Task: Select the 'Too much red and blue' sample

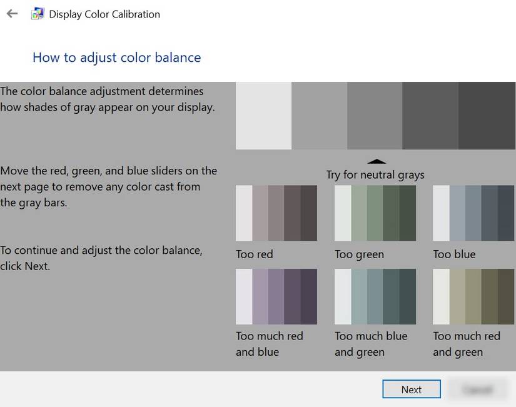Action: (276, 296)
